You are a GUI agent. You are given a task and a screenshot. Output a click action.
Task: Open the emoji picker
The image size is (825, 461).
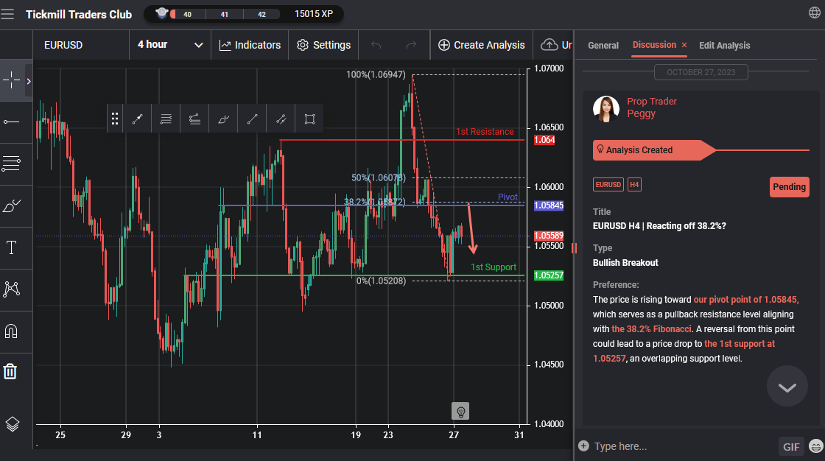(x=816, y=446)
